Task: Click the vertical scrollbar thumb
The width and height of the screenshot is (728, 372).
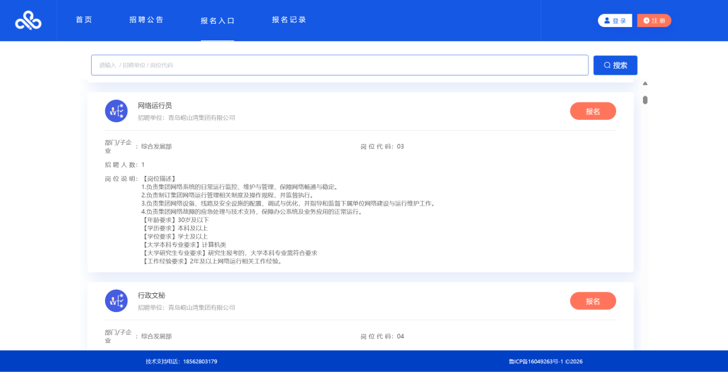Action: (645, 100)
